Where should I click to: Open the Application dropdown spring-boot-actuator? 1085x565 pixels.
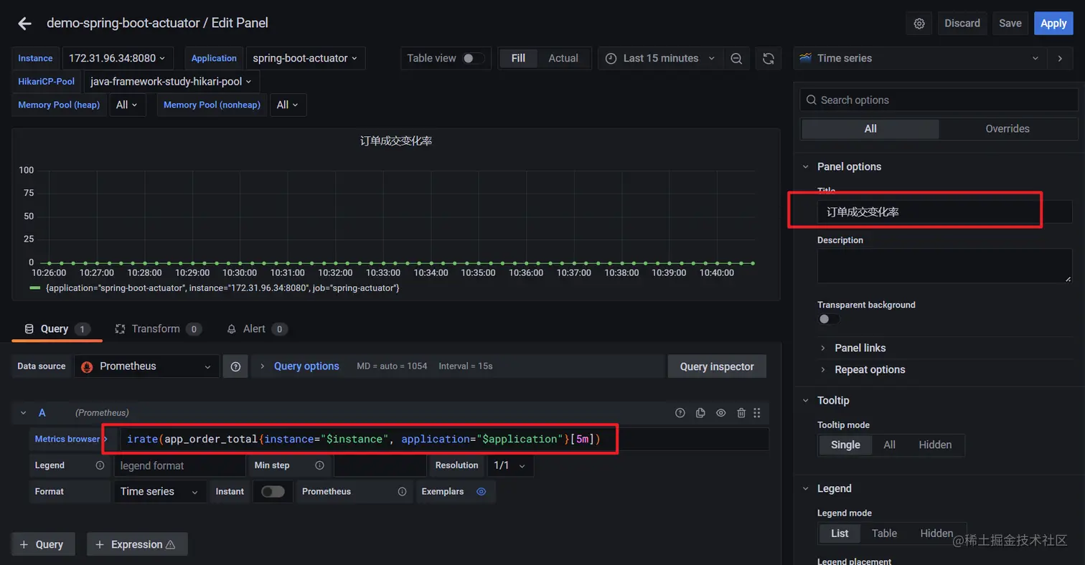click(305, 58)
